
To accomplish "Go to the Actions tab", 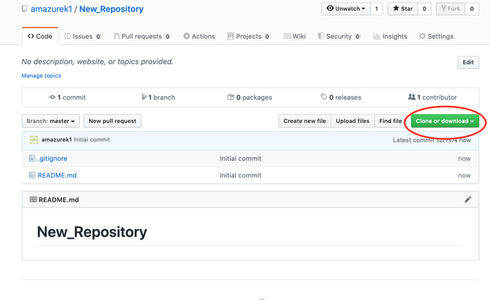I will pos(199,36).
